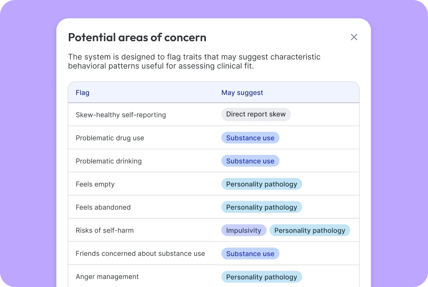The image size is (428, 287).
Task: Click Personality pathology tag for Anger management
Action: click(x=261, y=277)
